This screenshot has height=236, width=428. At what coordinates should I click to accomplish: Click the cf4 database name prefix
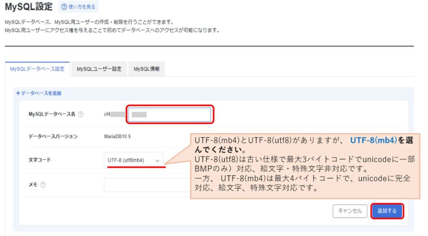click(107, 114)
